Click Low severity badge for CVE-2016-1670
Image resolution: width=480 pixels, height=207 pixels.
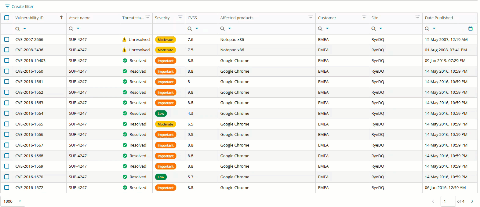161,177
